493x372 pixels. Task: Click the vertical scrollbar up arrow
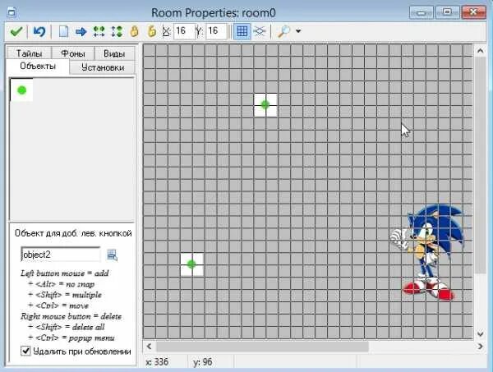point(480,51)
